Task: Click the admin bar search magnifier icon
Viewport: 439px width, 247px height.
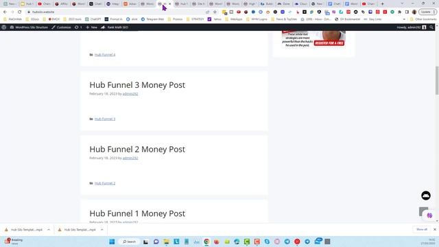Action: coord(431,27)
